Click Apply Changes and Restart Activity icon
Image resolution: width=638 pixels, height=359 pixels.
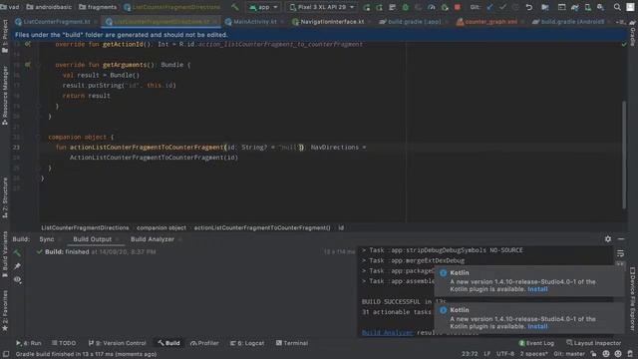point(379,7)
